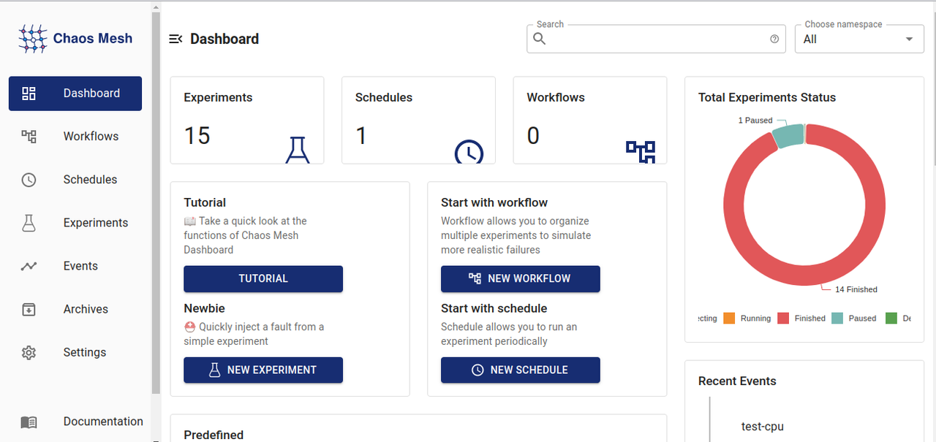Screen dimensions: 936x442
Task: Open the Workflows summary card
Action: [590, 121]
